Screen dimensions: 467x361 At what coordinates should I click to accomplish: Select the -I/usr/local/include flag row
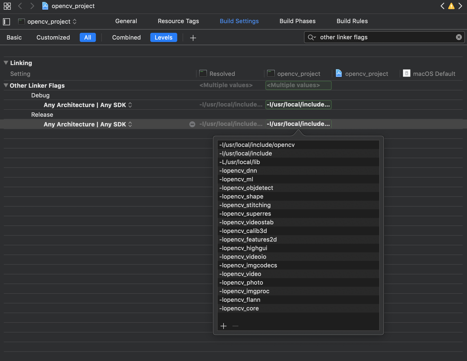coord(298,153)
